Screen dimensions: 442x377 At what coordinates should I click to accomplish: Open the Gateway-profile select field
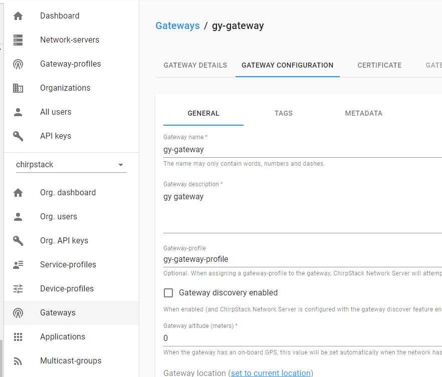(x=303, y=259)
